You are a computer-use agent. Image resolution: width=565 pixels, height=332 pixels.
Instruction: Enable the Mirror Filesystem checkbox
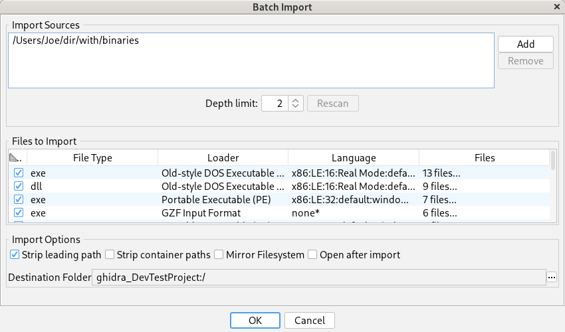coord(220,255)
